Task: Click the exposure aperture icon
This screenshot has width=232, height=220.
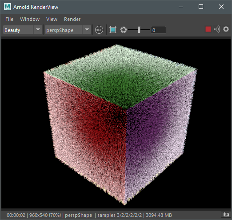Action: (x=124, y=30)
